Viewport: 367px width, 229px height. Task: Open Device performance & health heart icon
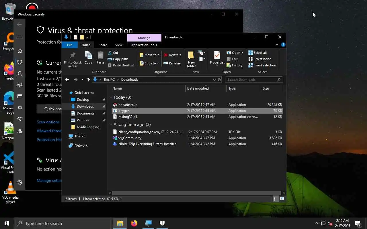click(20, 119)
